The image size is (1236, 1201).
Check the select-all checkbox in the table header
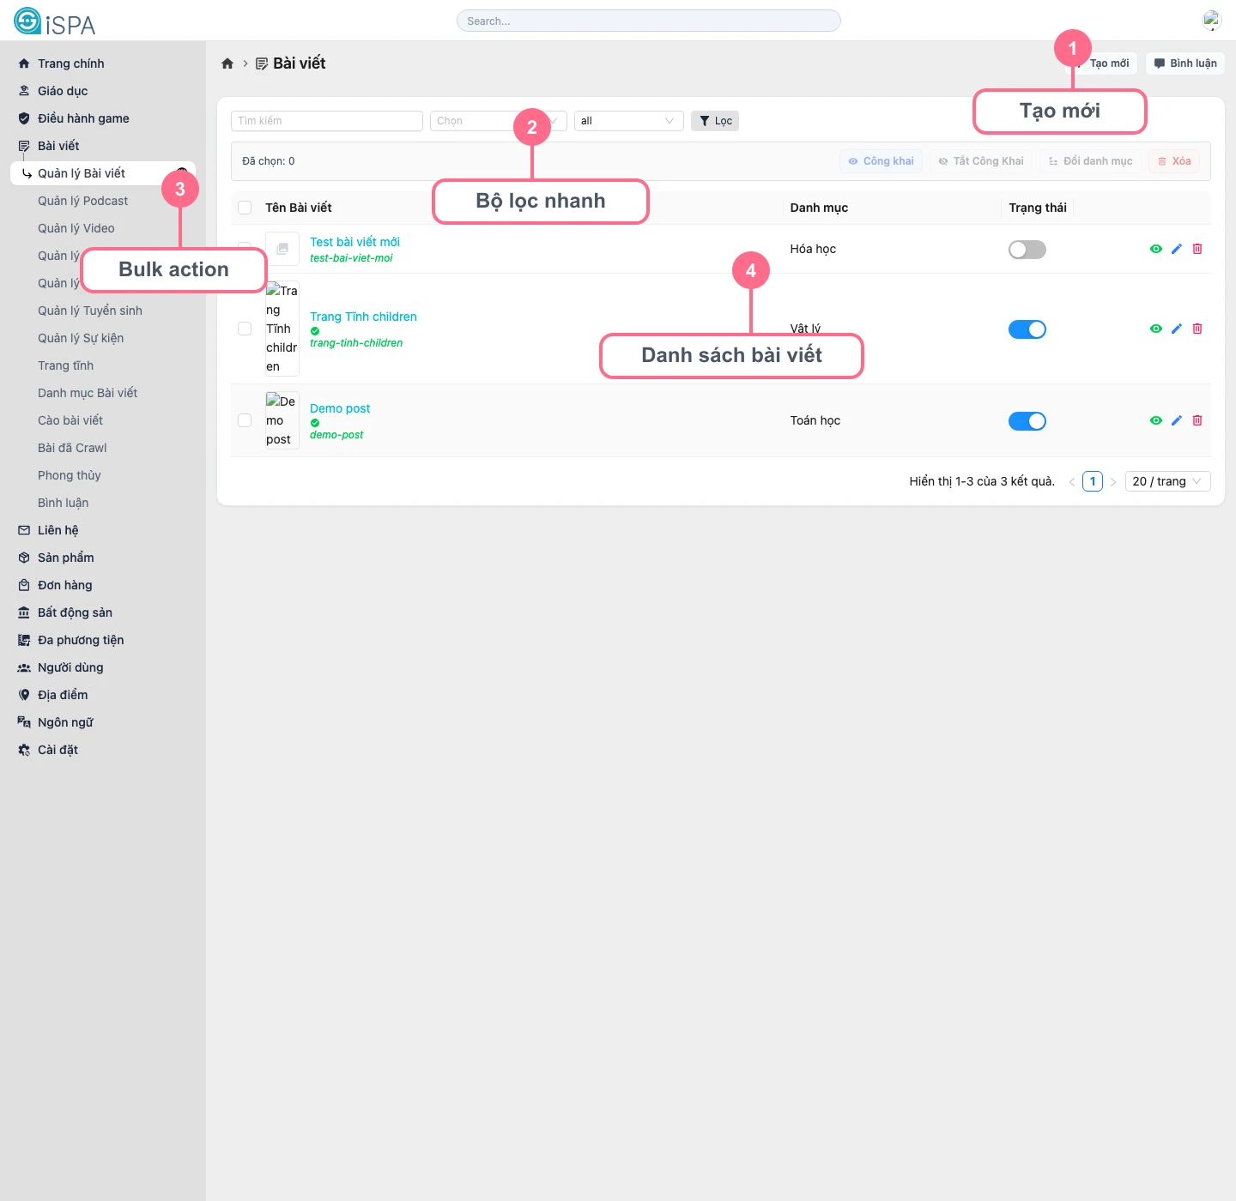pos(245,207)
